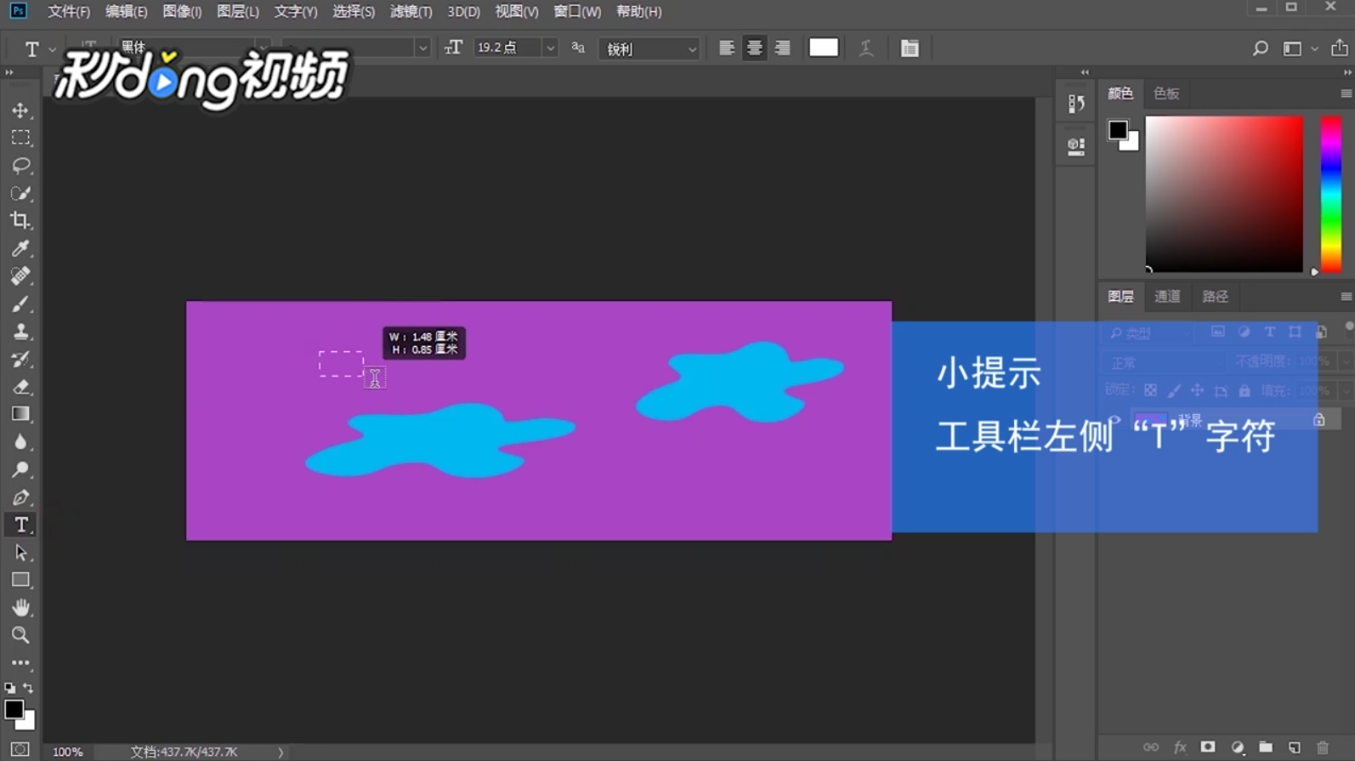Click the zoom level 100% field
1355x761 pixels.
pyautogui.click(x=68, y=752)
